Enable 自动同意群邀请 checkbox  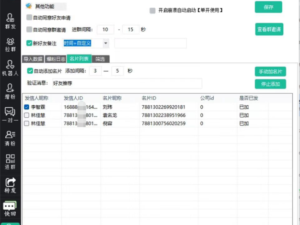point(29,29)
